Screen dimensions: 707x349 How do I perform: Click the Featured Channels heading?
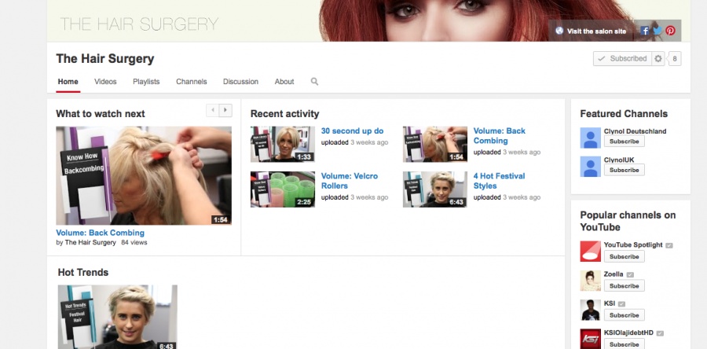[624, 114]
